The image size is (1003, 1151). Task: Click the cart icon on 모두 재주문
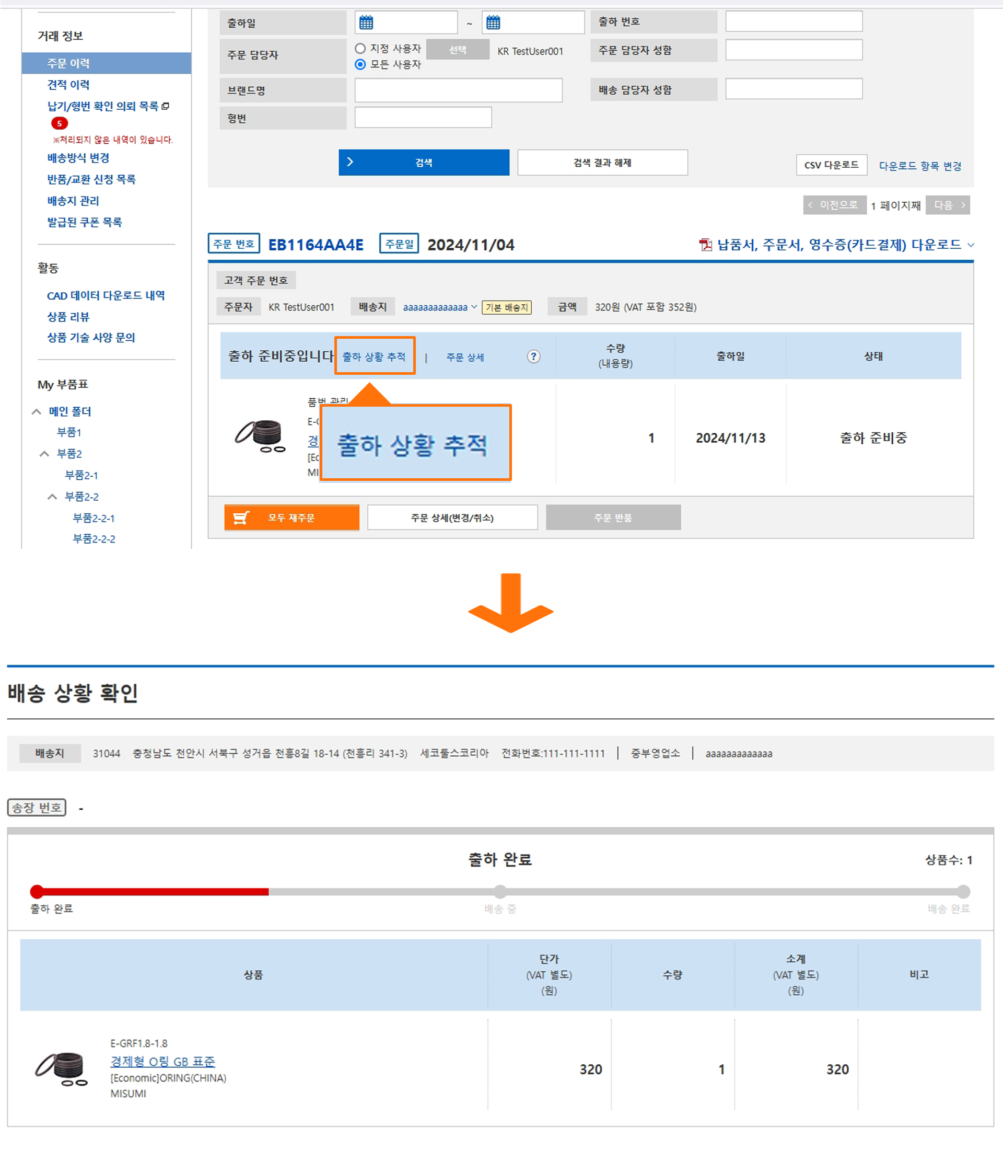241,517
